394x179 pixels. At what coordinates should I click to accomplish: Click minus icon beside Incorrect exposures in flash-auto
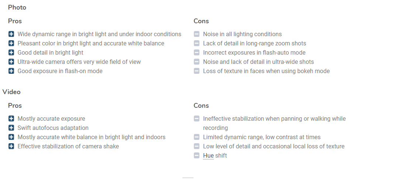click(x=197, y=52)
